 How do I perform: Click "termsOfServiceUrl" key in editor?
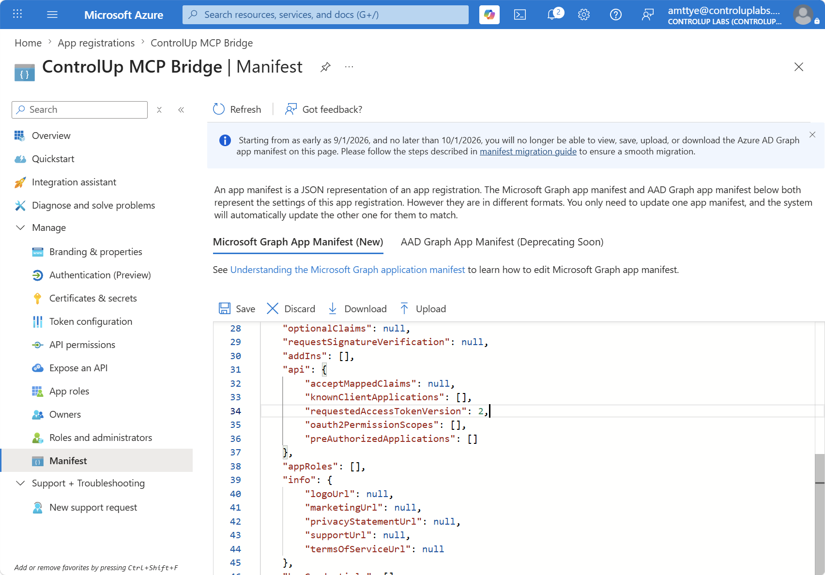coord(358,549)
